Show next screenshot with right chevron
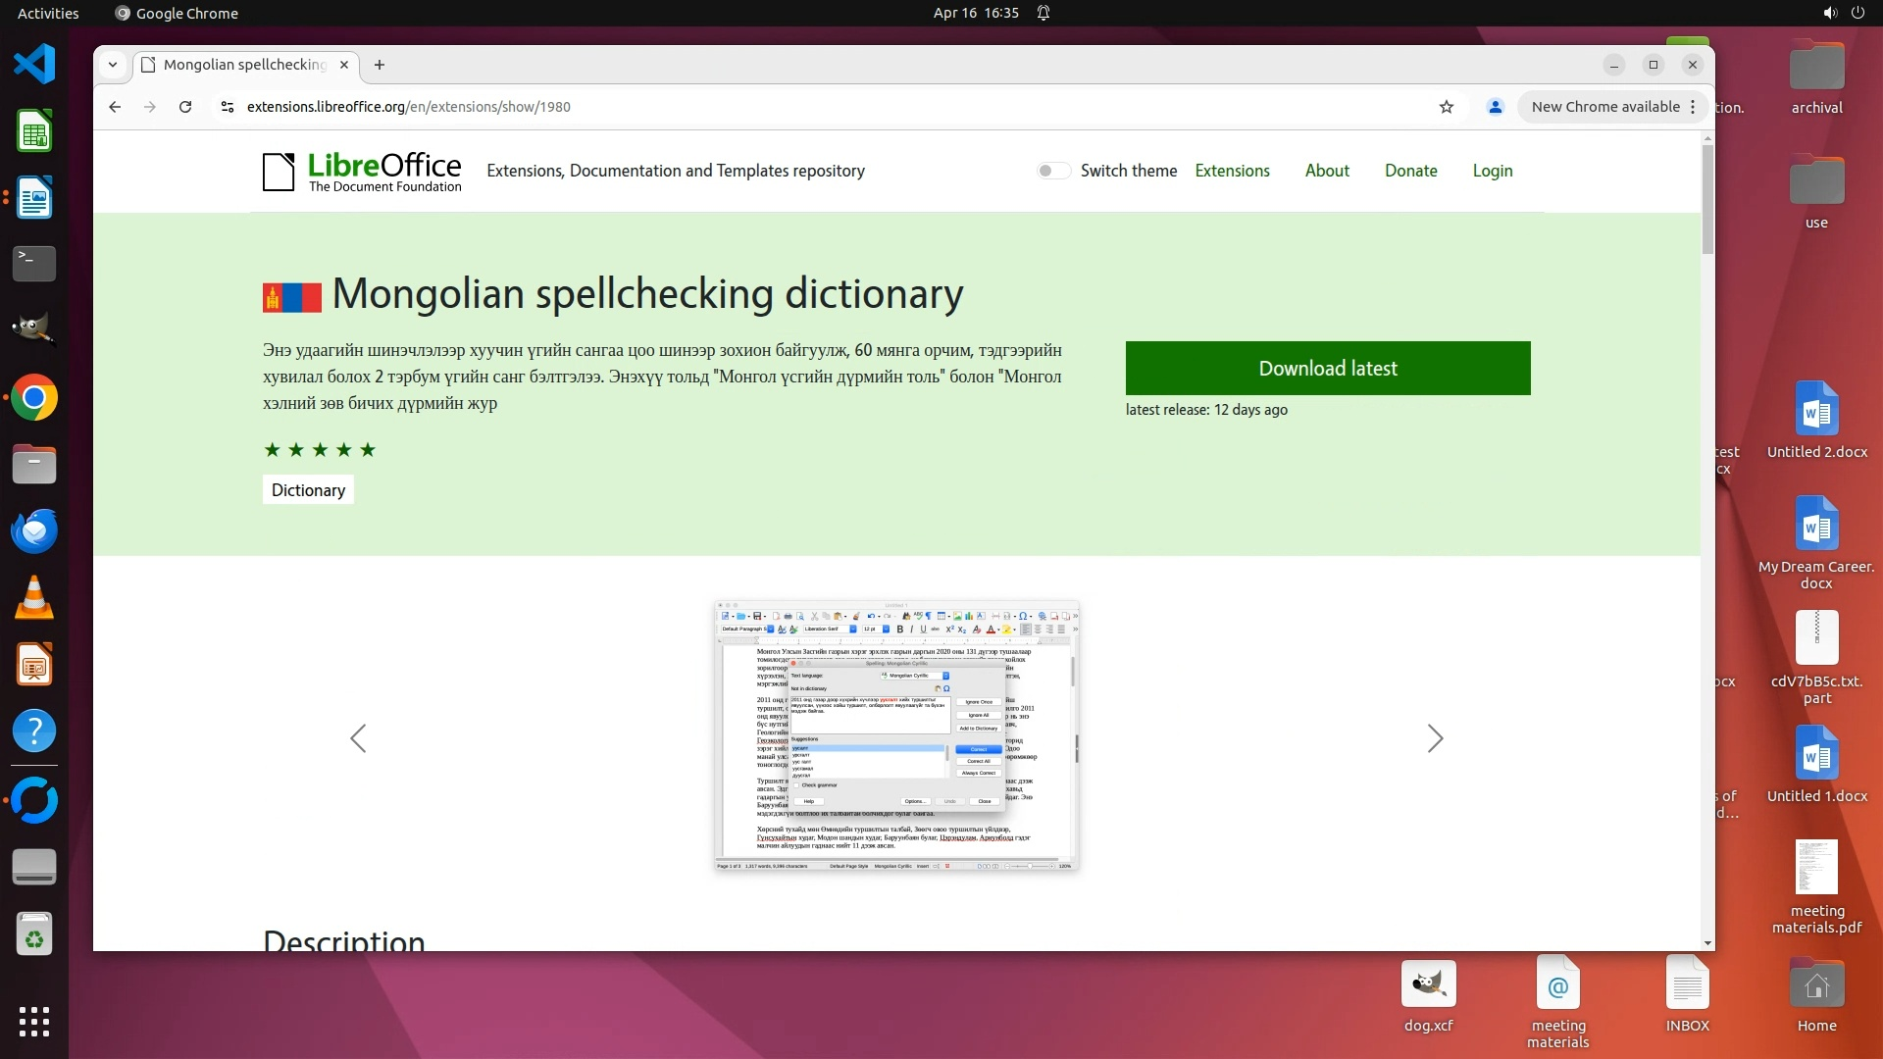1883x1059 pixels. pos(1435,738)
